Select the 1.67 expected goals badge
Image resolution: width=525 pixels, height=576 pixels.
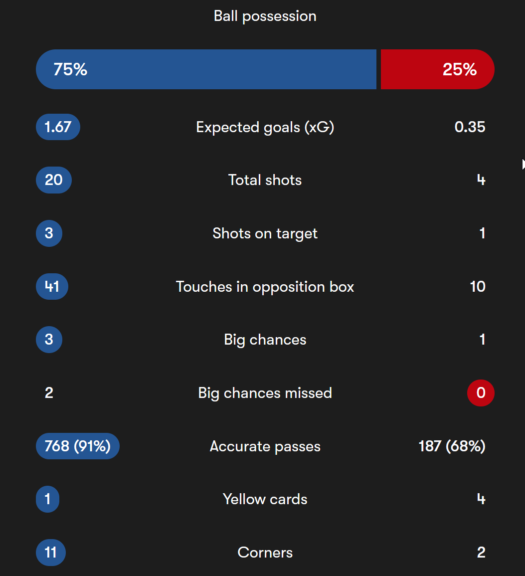click(x=58, y=127)
